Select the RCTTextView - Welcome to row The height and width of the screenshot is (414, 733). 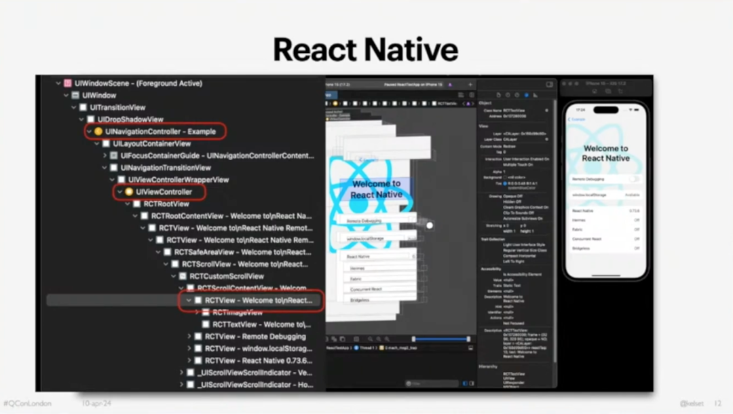coord(261,324)
